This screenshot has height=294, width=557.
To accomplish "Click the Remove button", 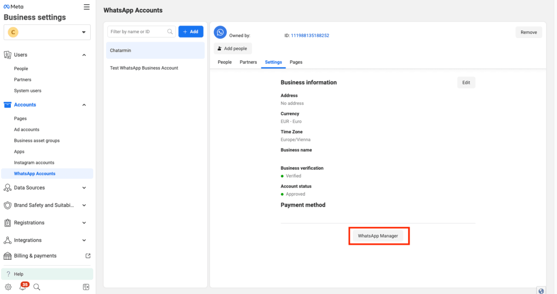I will pos(529,33).
